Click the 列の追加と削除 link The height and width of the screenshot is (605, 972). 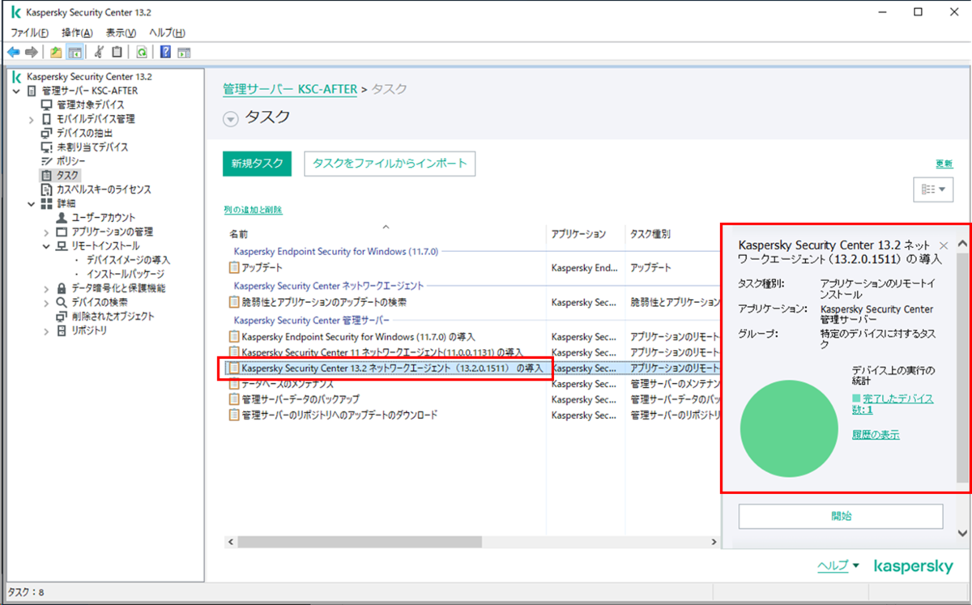click(253, 210)
